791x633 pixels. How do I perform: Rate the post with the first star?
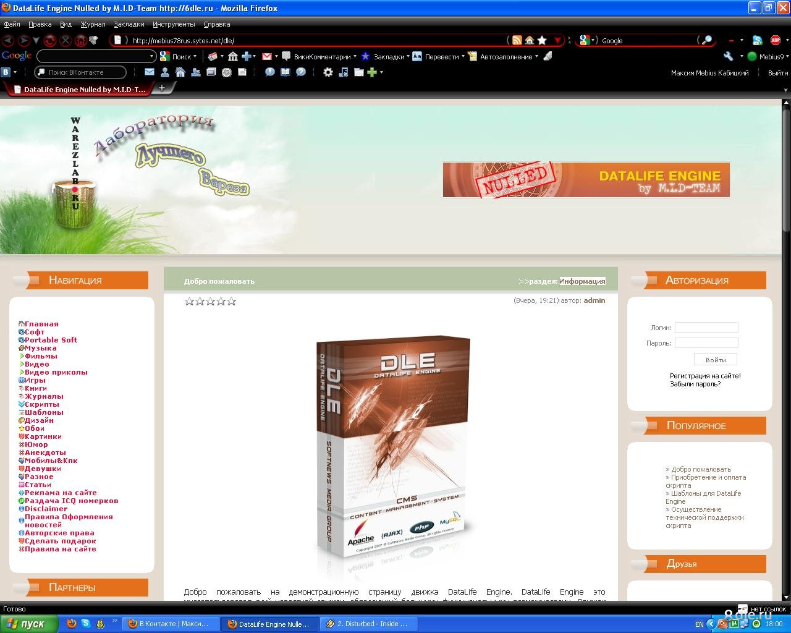click(190, 301)
